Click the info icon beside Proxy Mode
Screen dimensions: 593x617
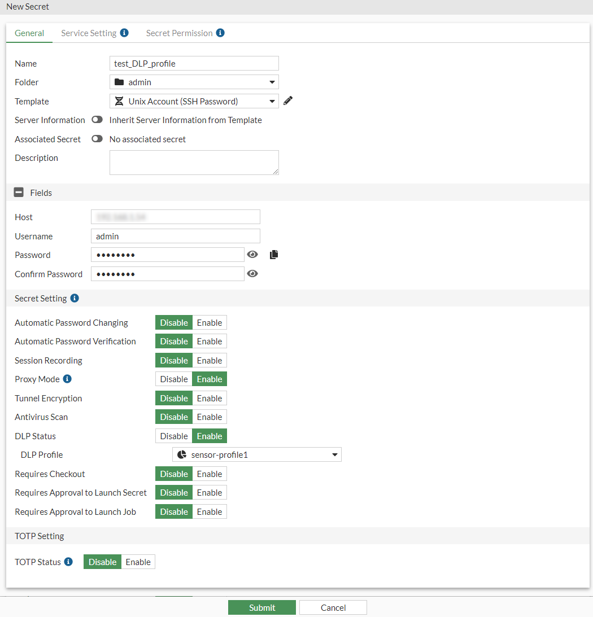click(x=69, y=378)
